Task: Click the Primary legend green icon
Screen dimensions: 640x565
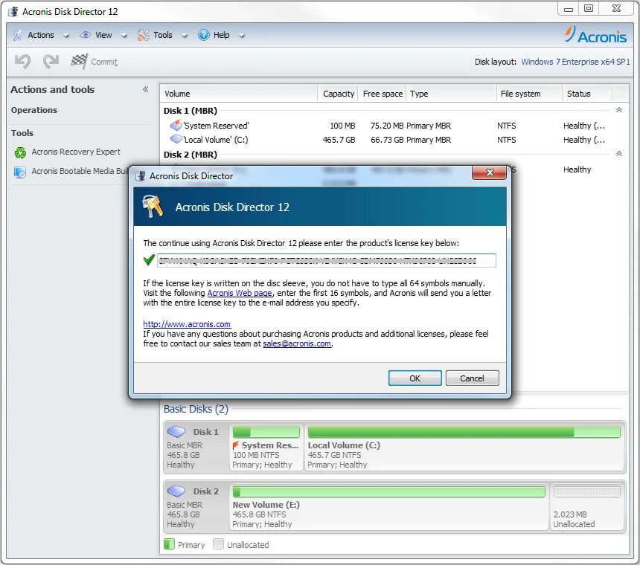Action: tap(169, 544)
